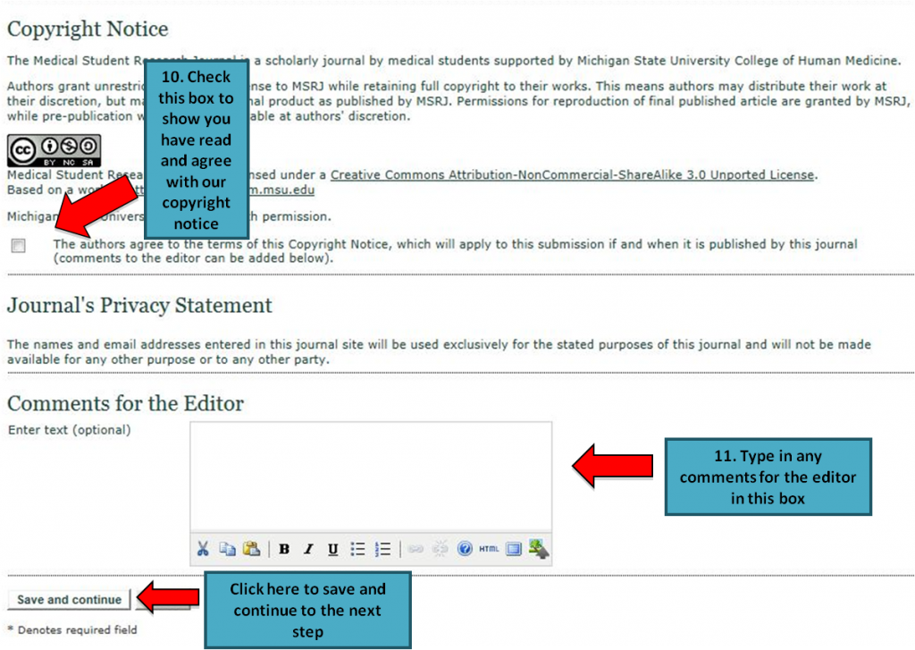915x650 pixels.
Task: Click the Cut scissors icon in editor toolbar
Action: pyautogui.click(x=203, y=548)
